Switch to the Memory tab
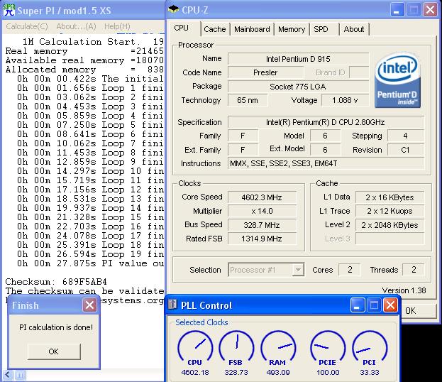 tap(291, 29)
